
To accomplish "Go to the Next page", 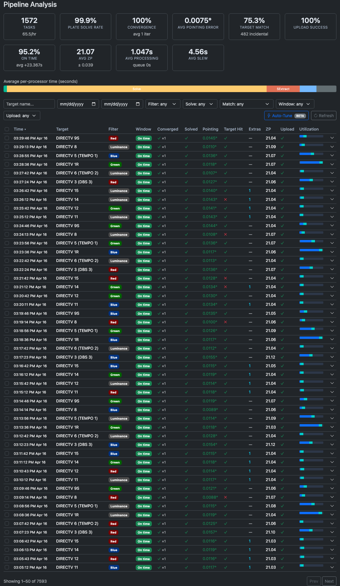I will click(329, 581).
